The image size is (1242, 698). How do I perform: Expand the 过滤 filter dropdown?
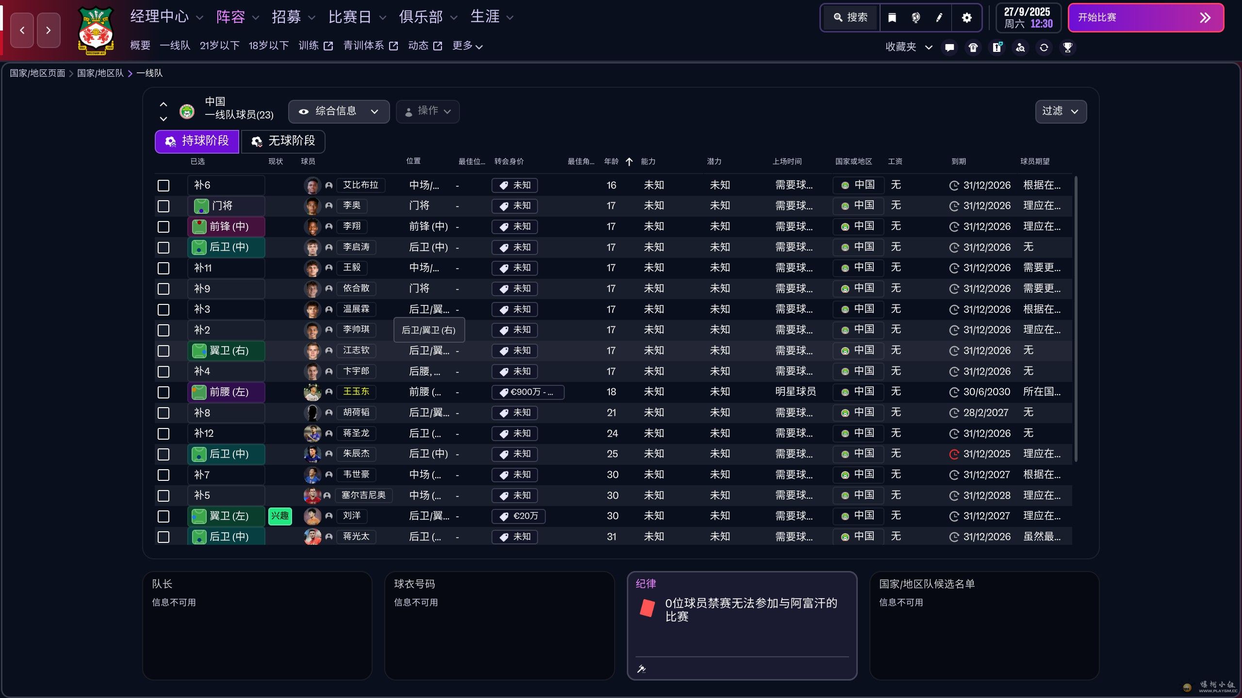(x=1061, y=111)
